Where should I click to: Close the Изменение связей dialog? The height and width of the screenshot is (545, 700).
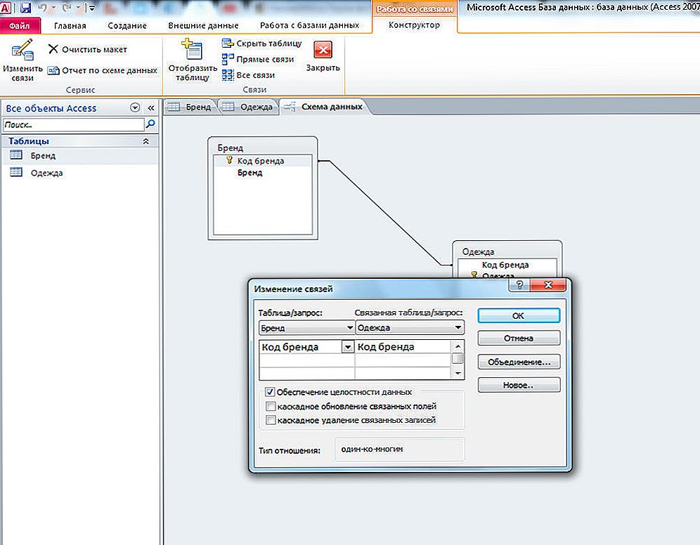548,284
